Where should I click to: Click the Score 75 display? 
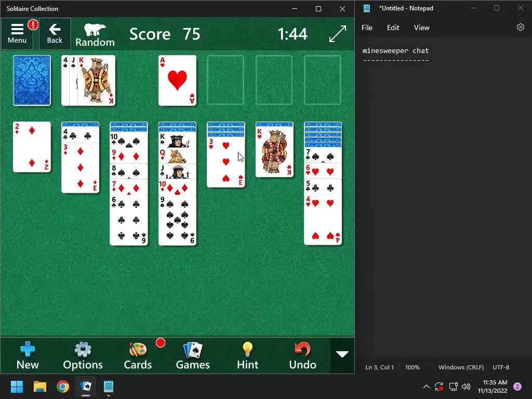coord(165,34)
